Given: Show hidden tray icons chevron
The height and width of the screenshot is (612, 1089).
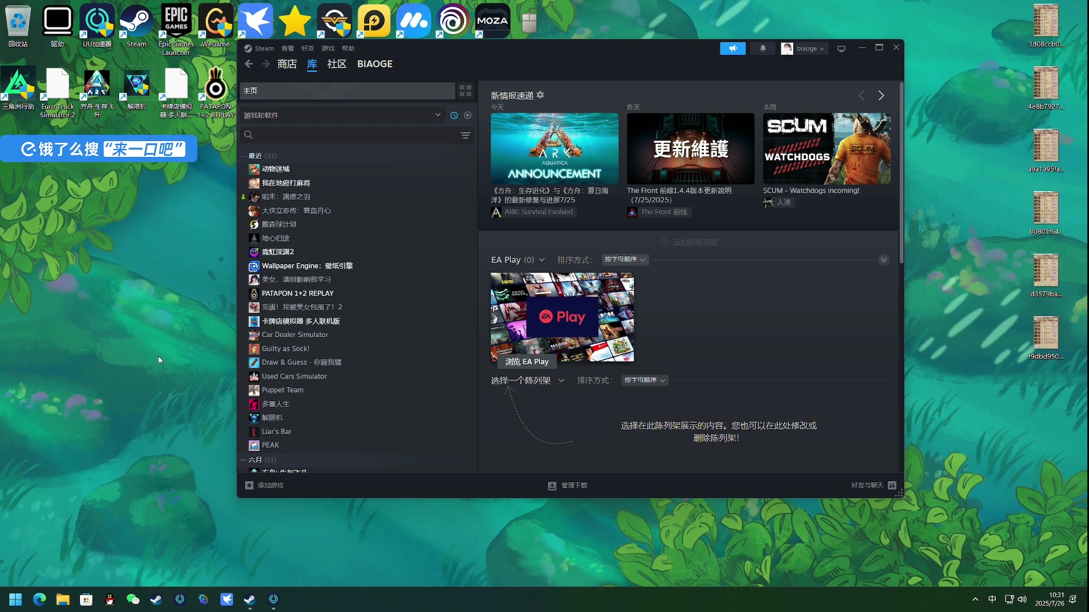Looking at the screenshot, I should click(x=975, y=600).
